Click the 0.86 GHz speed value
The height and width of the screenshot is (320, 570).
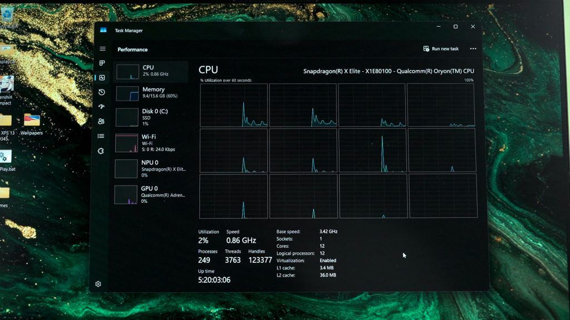tap(241, 240)
